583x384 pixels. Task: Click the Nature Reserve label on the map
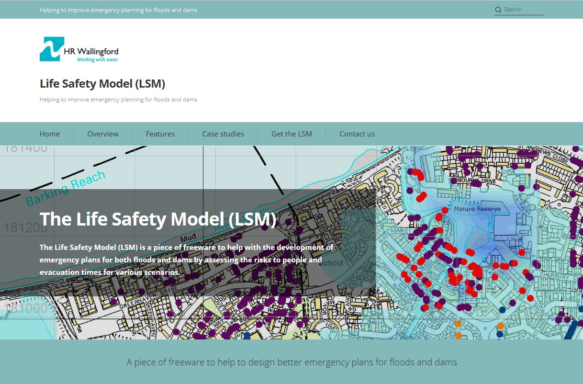pos(477,209)
